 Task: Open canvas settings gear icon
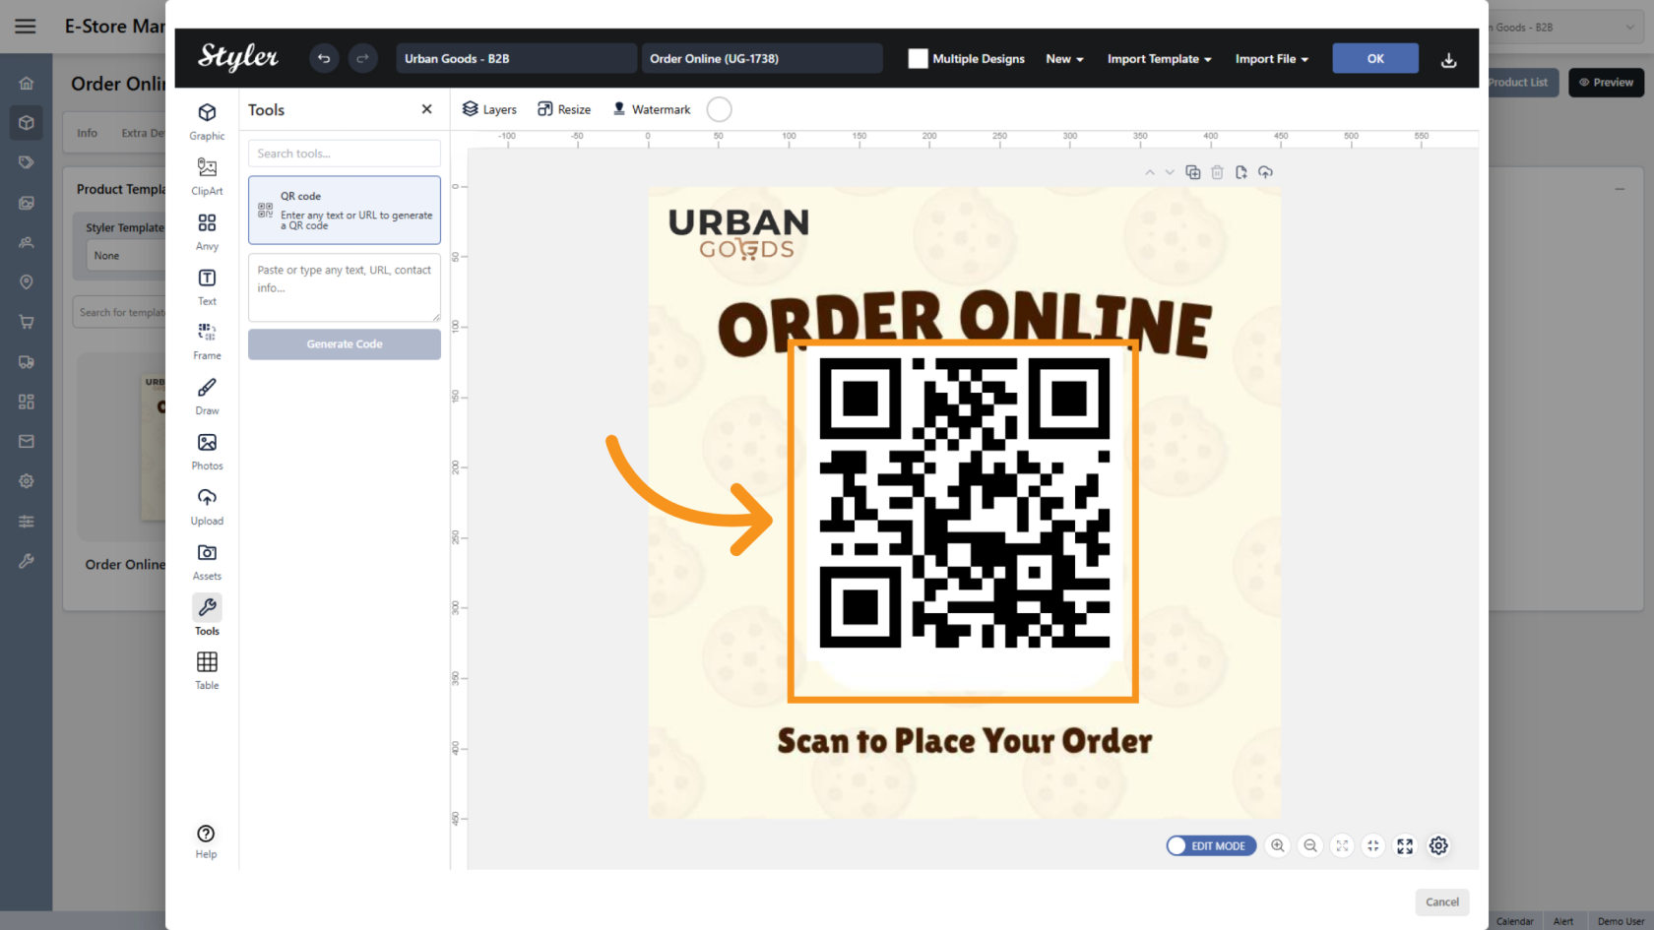(1438, 845)
